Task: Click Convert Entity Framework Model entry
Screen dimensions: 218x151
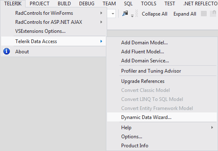Action: tap(162, 108)
